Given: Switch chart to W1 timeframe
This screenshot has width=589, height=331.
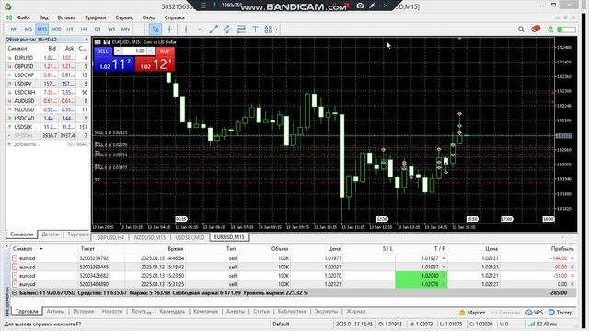Looking at the screenshot, I should pyautogui.click(x=111, y=29).
